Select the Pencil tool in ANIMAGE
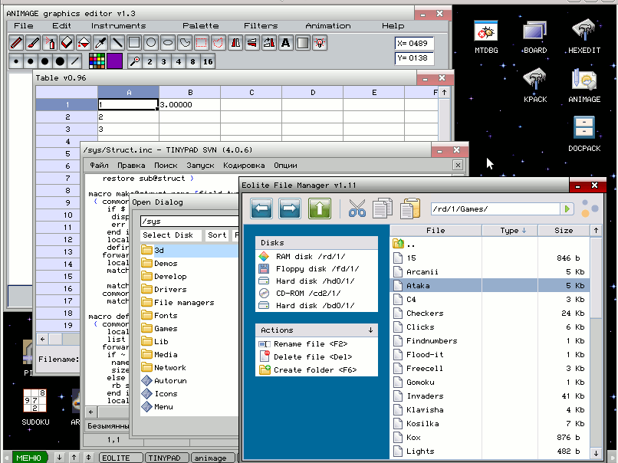Screen dimensions: 618x463 point(16,43)
